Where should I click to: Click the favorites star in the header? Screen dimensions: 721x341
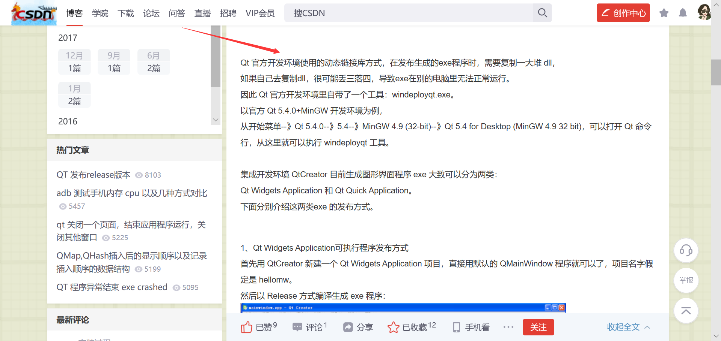664,13
